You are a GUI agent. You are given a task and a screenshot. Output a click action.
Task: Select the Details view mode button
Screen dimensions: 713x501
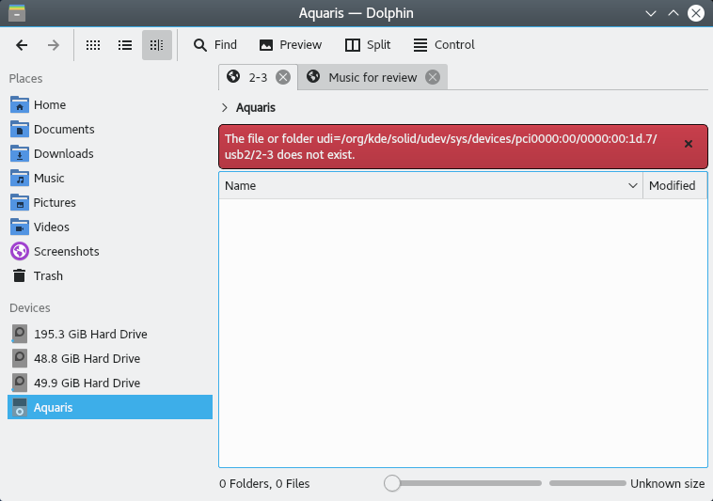tap(157, 45)
